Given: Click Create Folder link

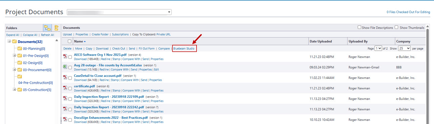Looking at the screenshot, I should [x=100, y=34].
